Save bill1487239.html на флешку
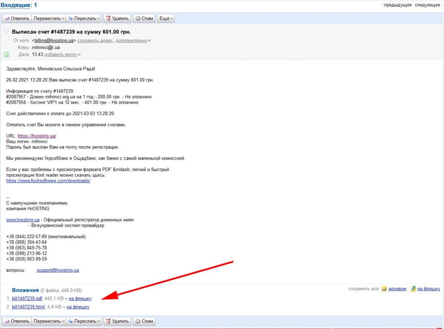 (x=78, y=307)
